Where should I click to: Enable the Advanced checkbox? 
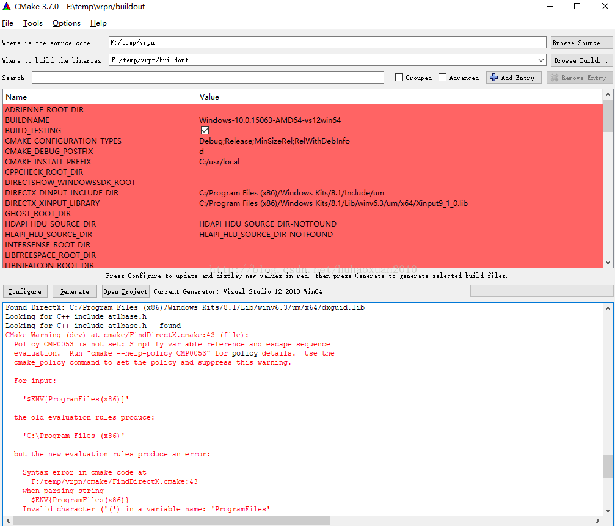coord(442,78)
